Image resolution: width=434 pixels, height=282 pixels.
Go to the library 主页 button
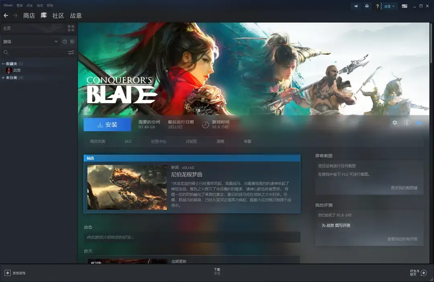pyautogui.click(x=33, y=28)
